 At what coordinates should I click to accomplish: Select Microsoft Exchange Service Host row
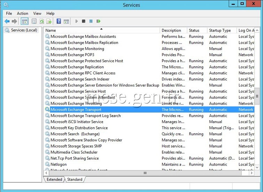tap(149, 91)
